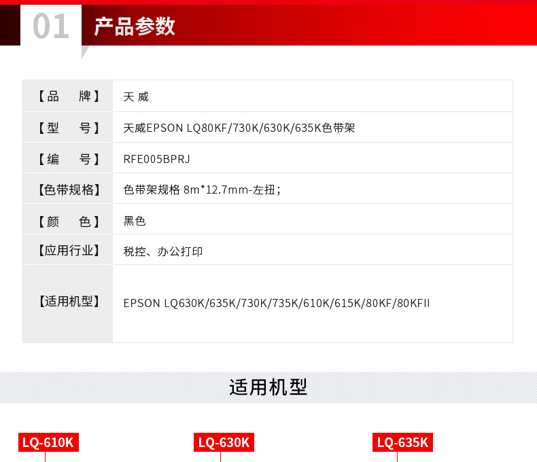Select the model text 天威EPSON LQ80KF/730K/630K/635K色带架
The image size is (537, 462).
(239, 128)
